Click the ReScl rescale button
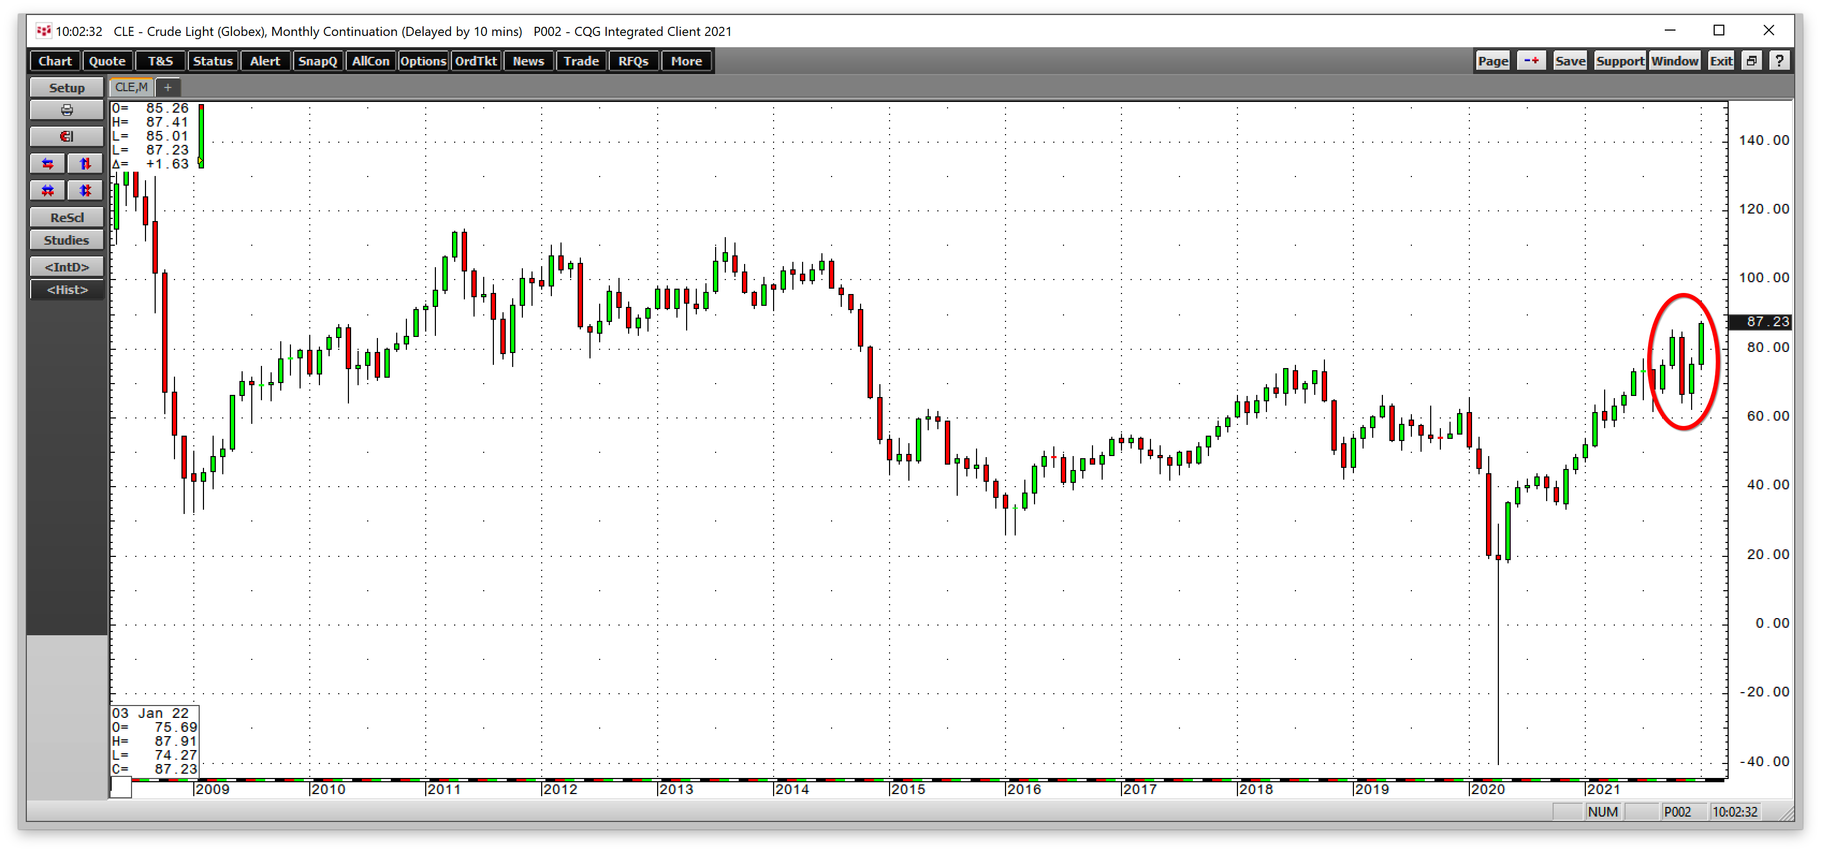The height and width of the screenshot is (852, 1821). point(67,218)
